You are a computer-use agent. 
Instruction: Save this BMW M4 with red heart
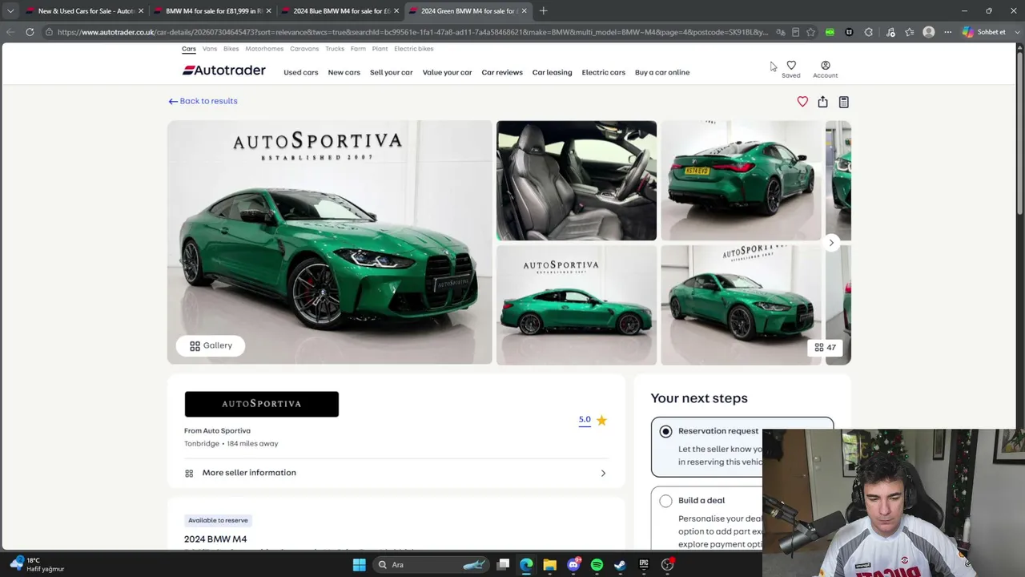[x=802, y=102]
